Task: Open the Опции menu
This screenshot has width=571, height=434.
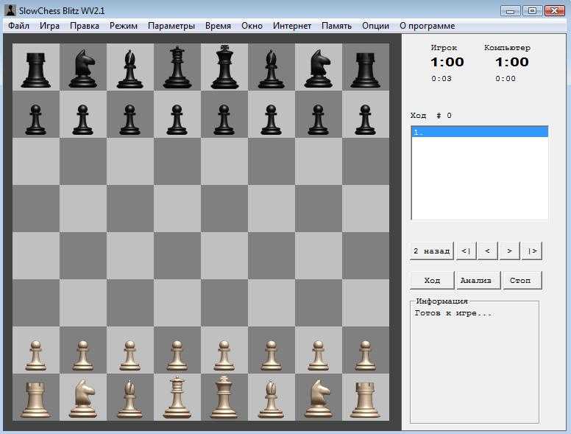Action: [375, 26]
